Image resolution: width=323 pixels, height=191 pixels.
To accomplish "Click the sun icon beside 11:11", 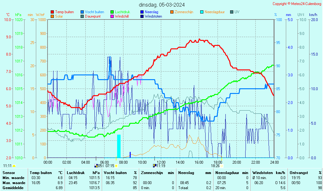I will [14, 166].
